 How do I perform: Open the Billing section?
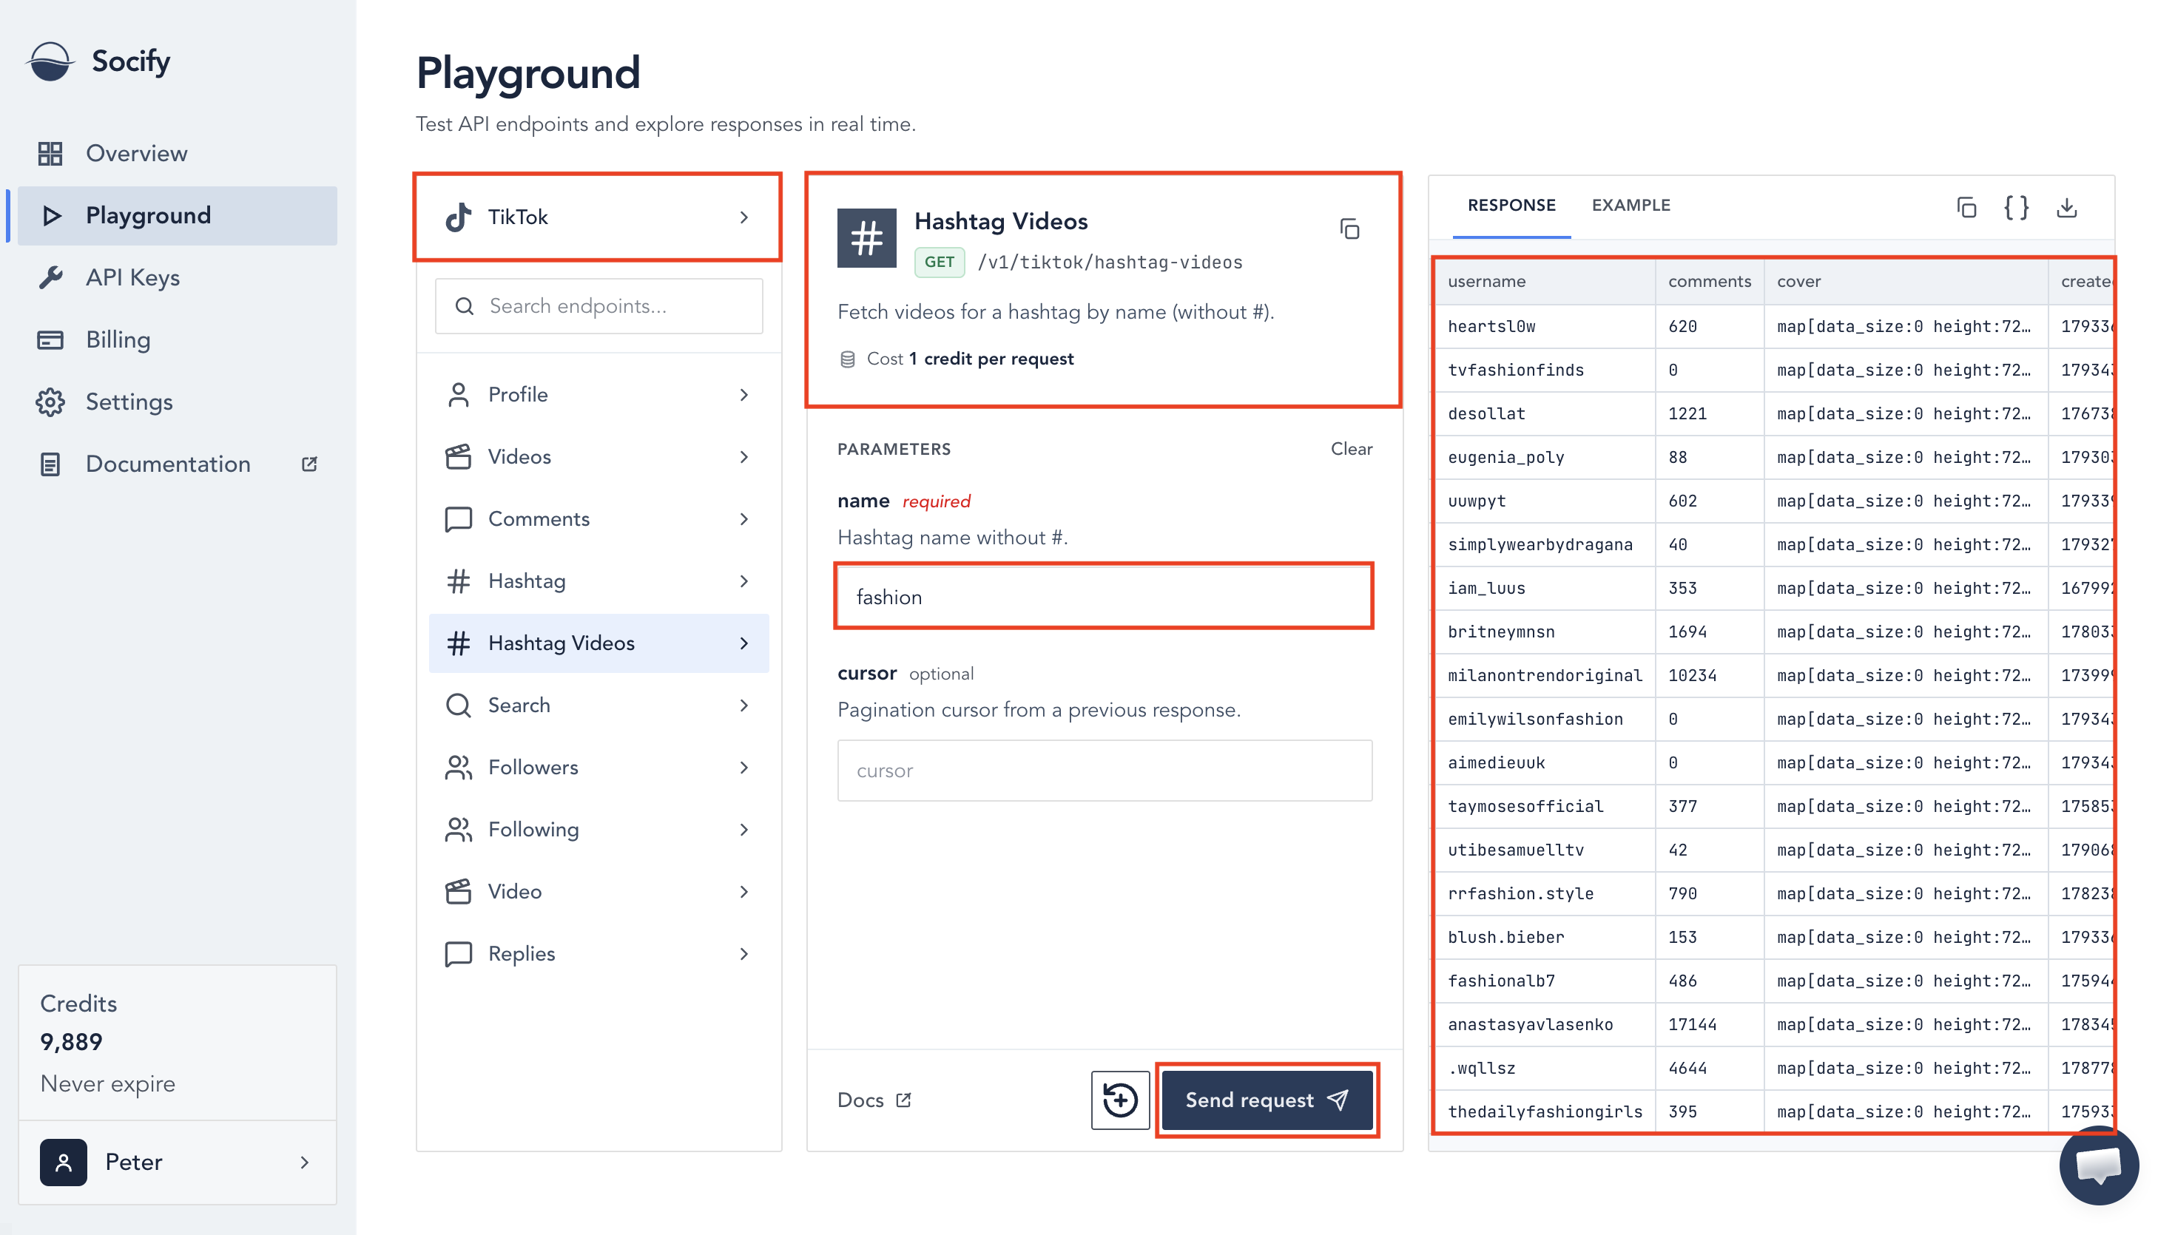pos(177,339)
